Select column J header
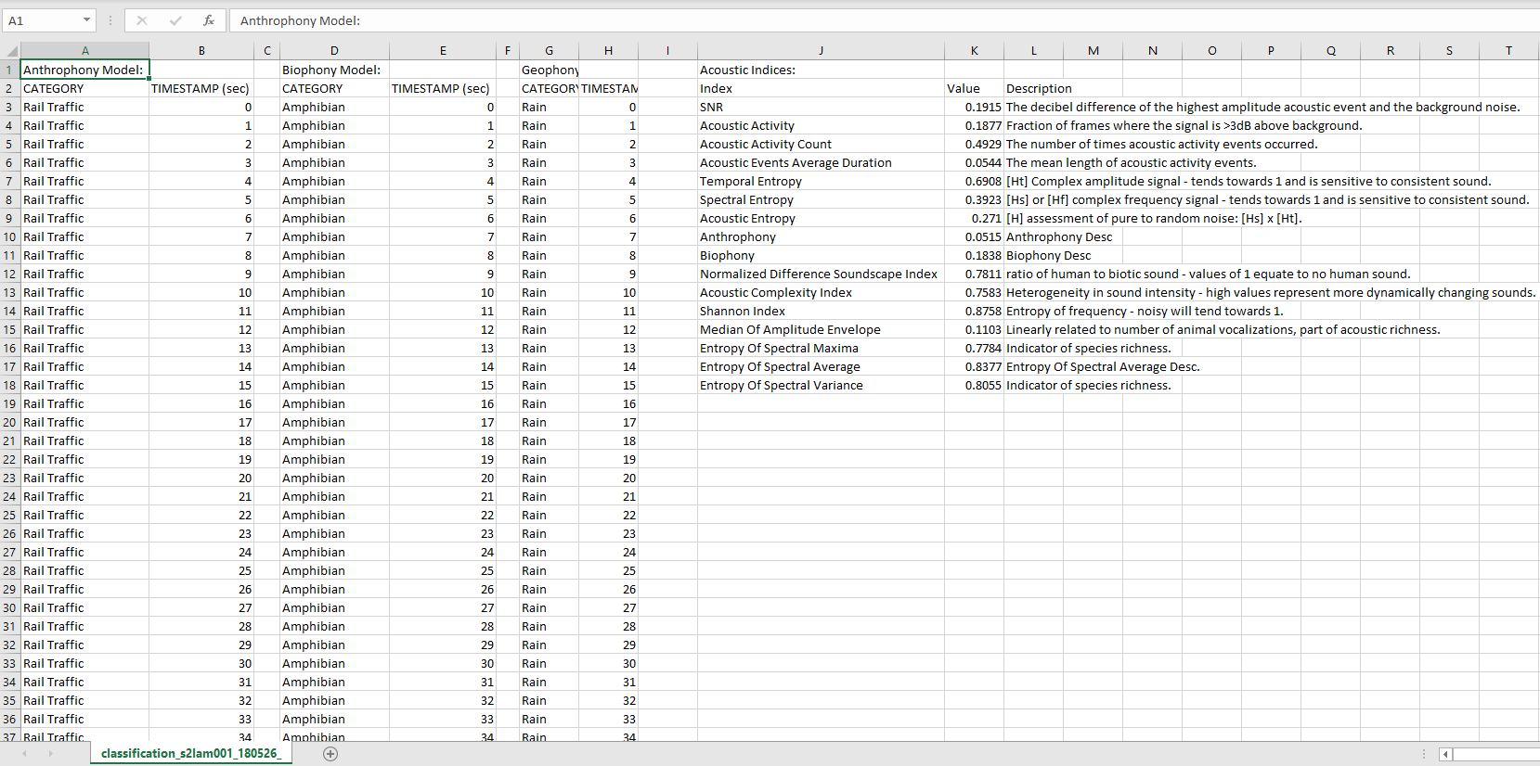The height and width of the screenshot is (766, 1540). [821, 51]
